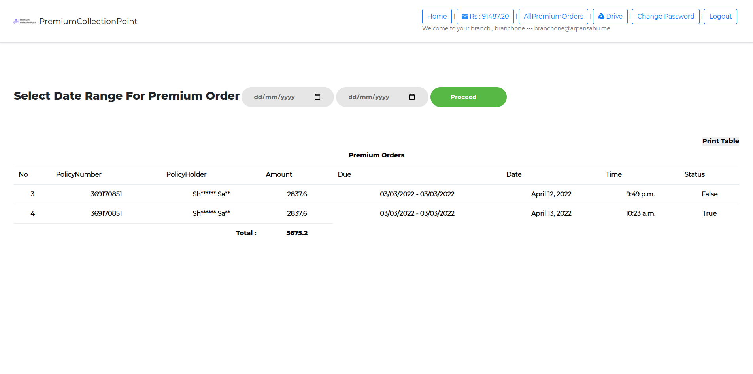753x374 pixels.
Task: Select the April 13, 2022 date cell
Action: (x=551, y=213)
